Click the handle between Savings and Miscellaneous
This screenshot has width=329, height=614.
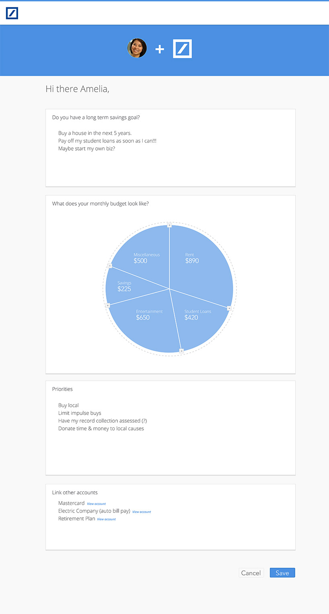[x=110, y=266]
